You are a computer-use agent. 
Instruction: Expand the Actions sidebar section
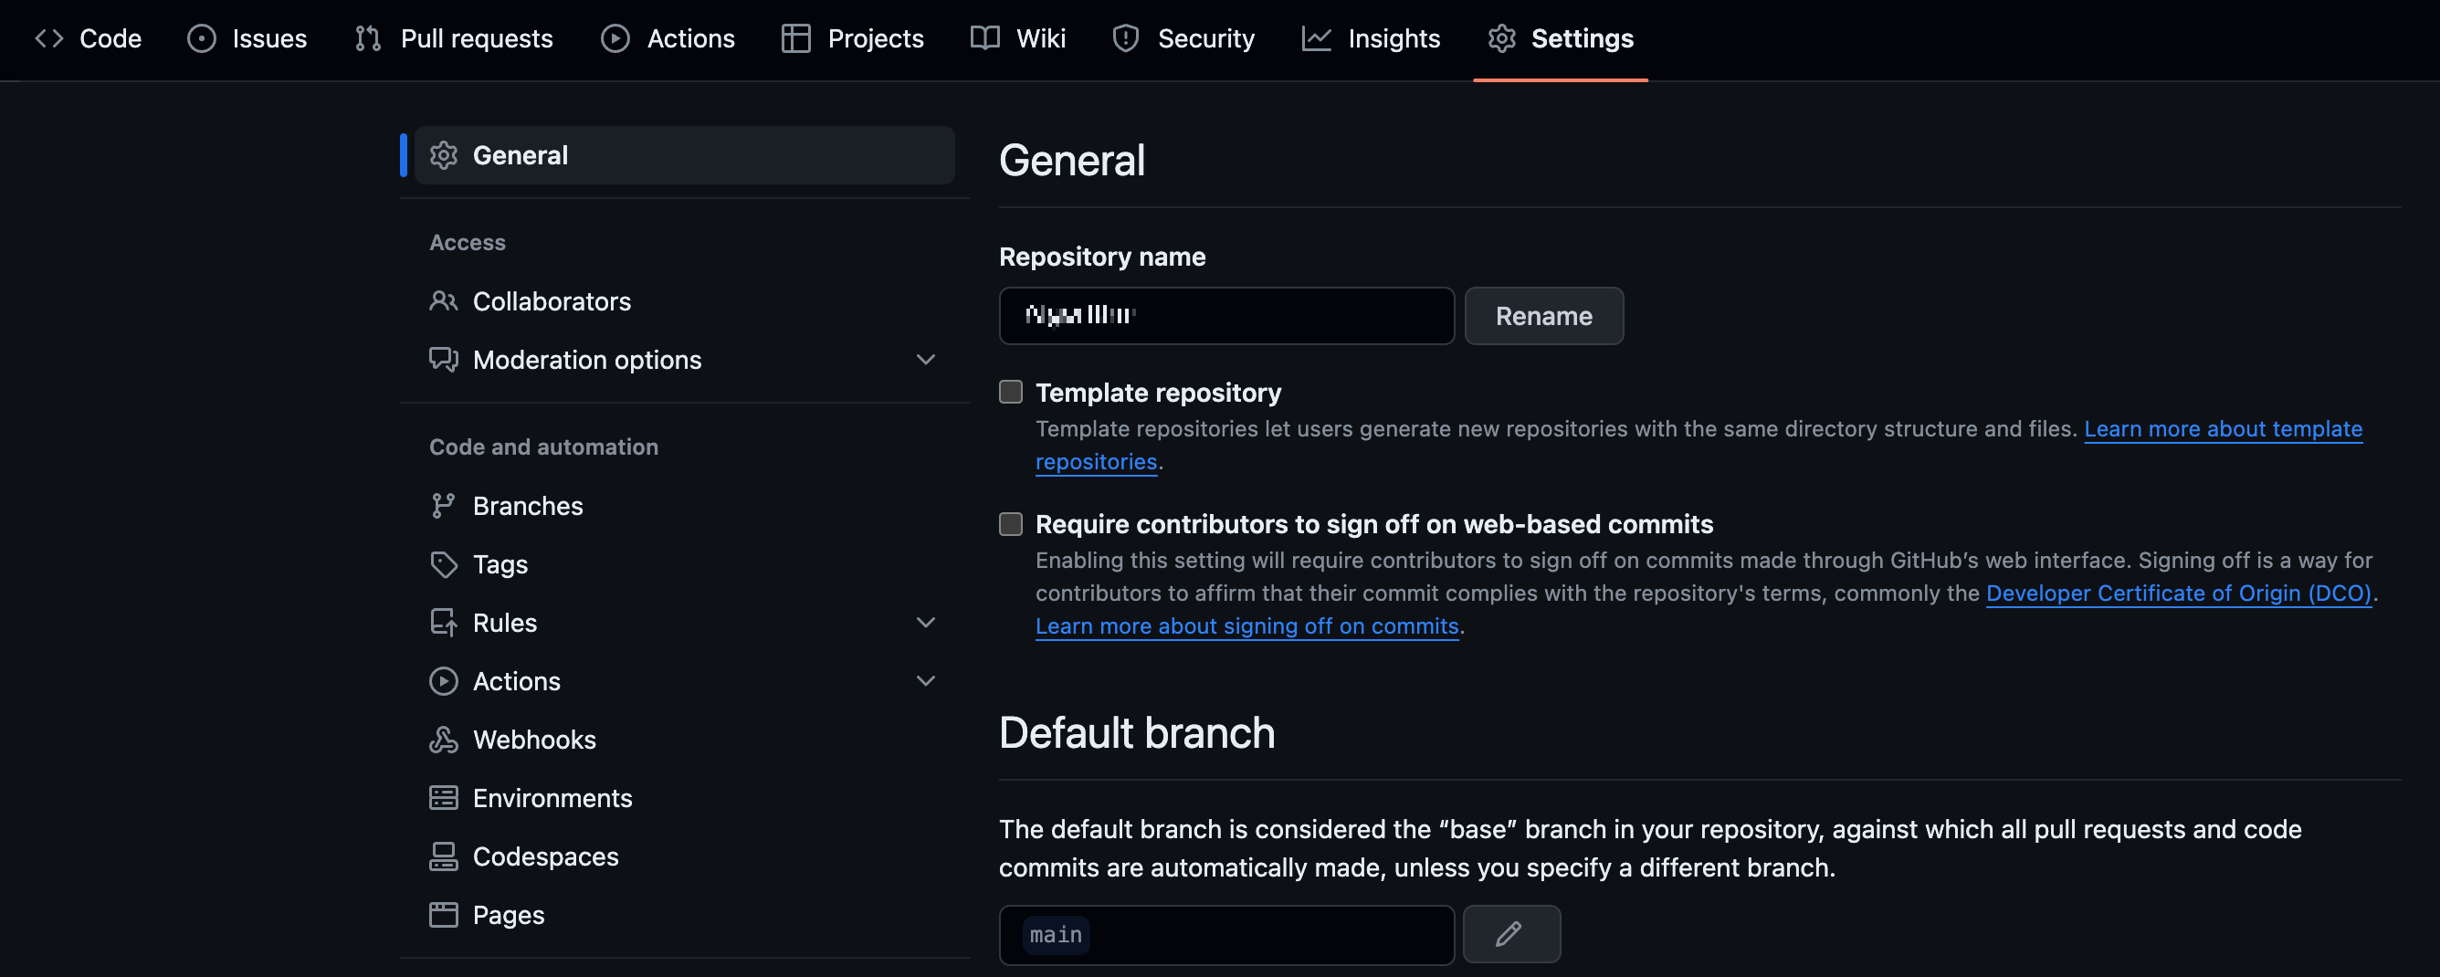coord(925,682)
